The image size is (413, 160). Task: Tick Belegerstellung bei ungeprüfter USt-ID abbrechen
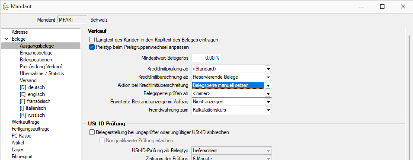pyautogui.click(x=92, y=132)
